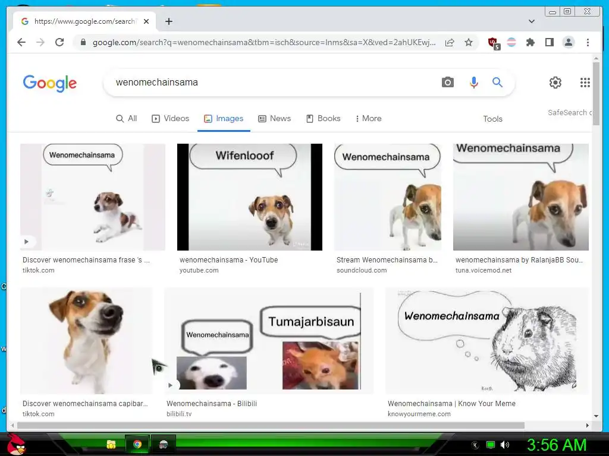Click the vertical page scrollbar thumb
The image size is (609, 456).
tap(596, 93)
